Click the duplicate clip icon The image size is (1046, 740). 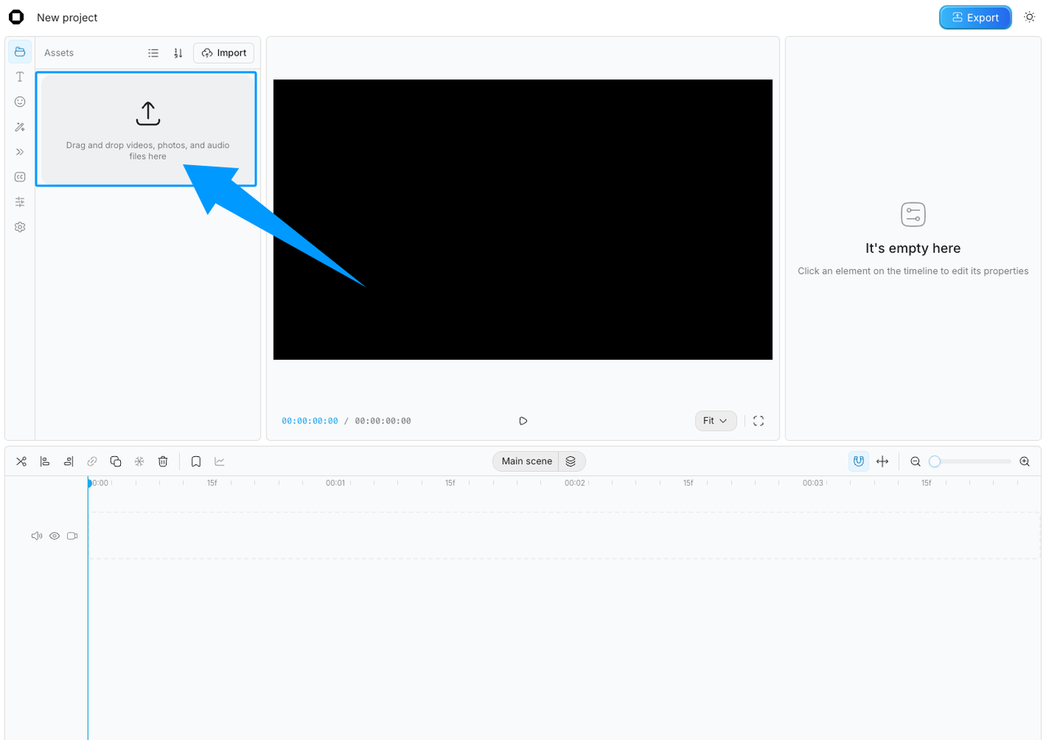pos(116,461)
